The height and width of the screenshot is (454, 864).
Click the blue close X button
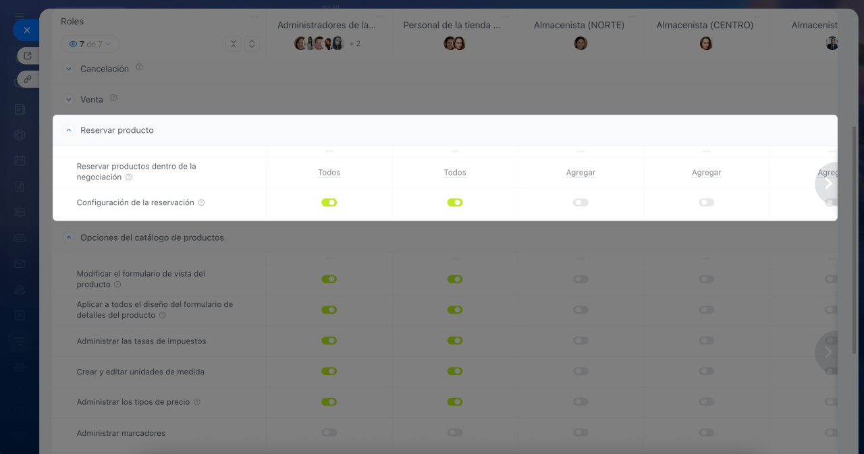pyautogui.click(x=27, y=30)
